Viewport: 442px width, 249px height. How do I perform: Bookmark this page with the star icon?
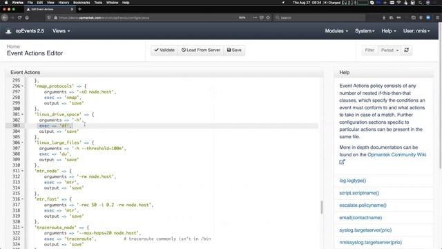click(268, 17)
